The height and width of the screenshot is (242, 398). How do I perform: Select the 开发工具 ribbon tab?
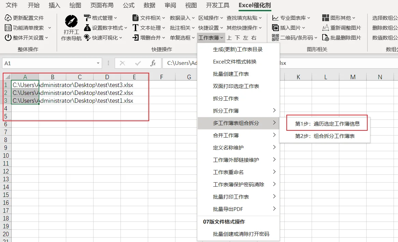217,5
